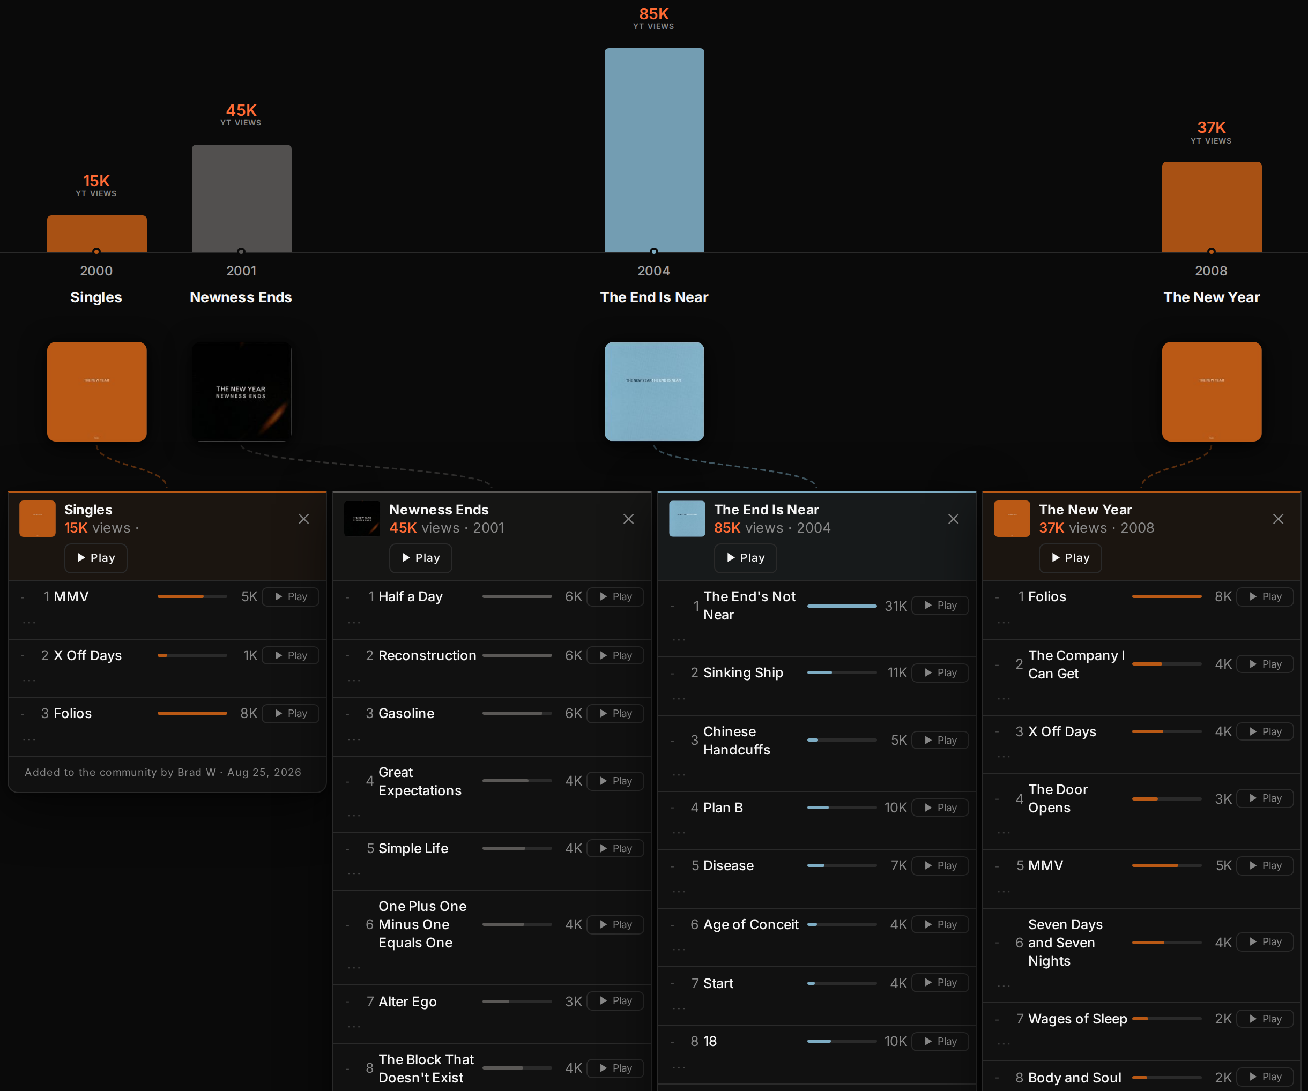
Task: Click the 2004 The End Is Near bar
Action: [654, 150]
